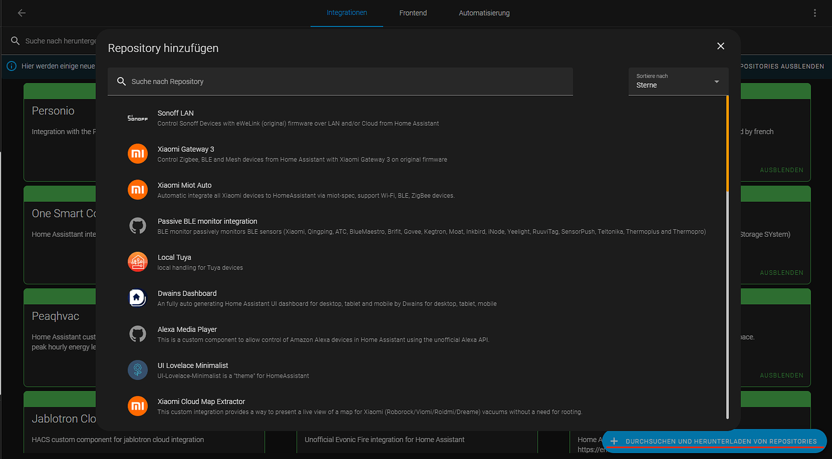Click the Unofficial Evonic Fire integration text
The height and width of the screenshot is (459, 832).
point(385,440)
